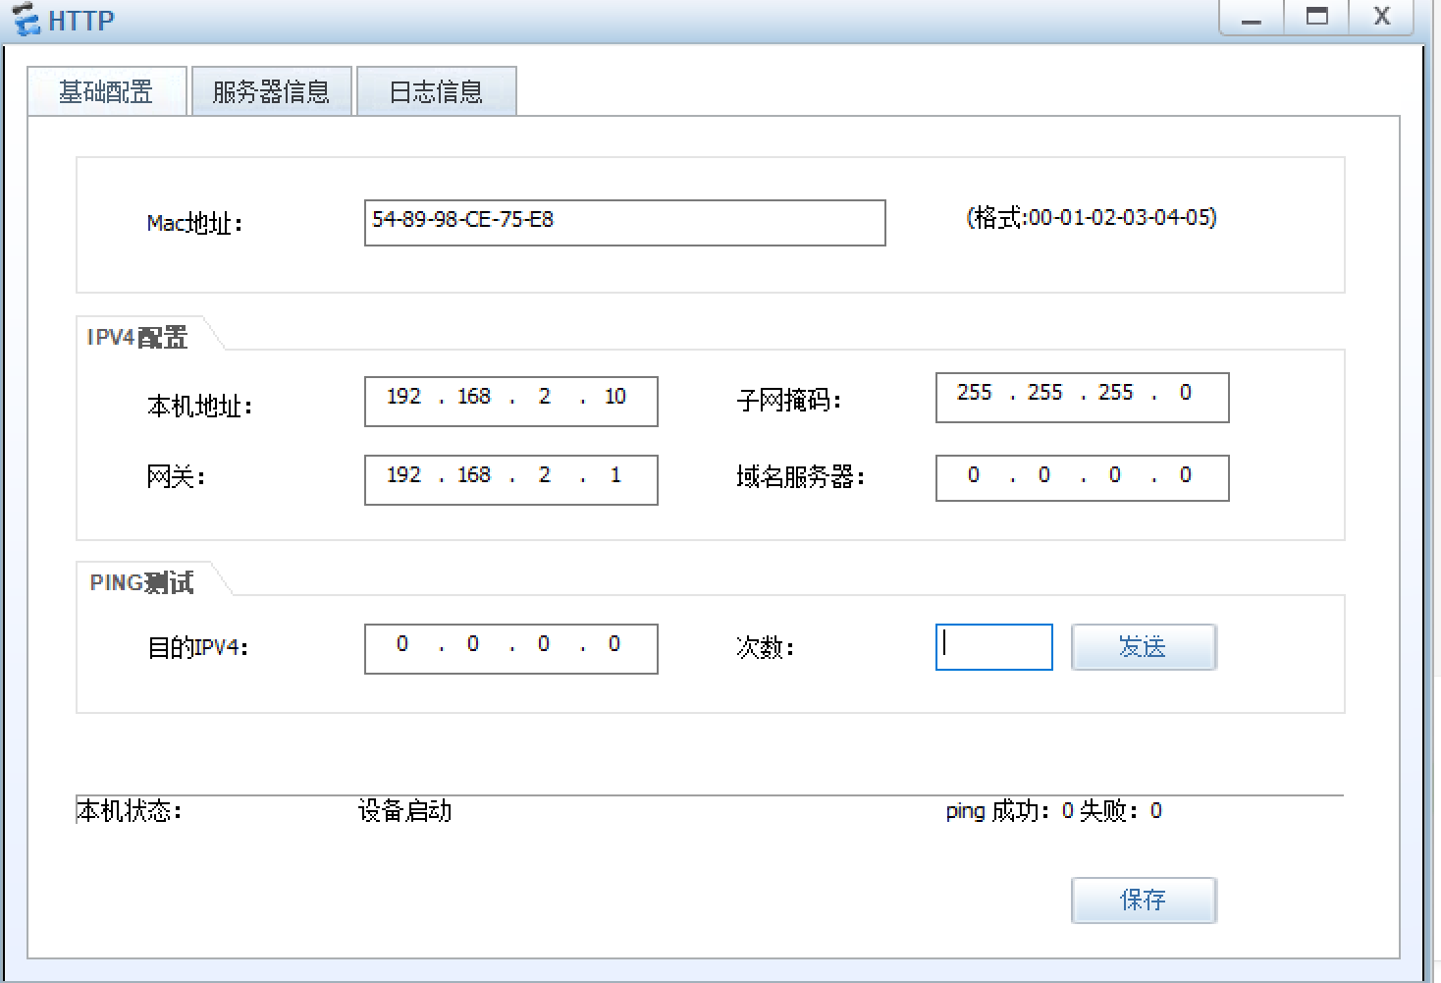
Task: Switch to the 基础配置 tab
Action: [107, 91]
